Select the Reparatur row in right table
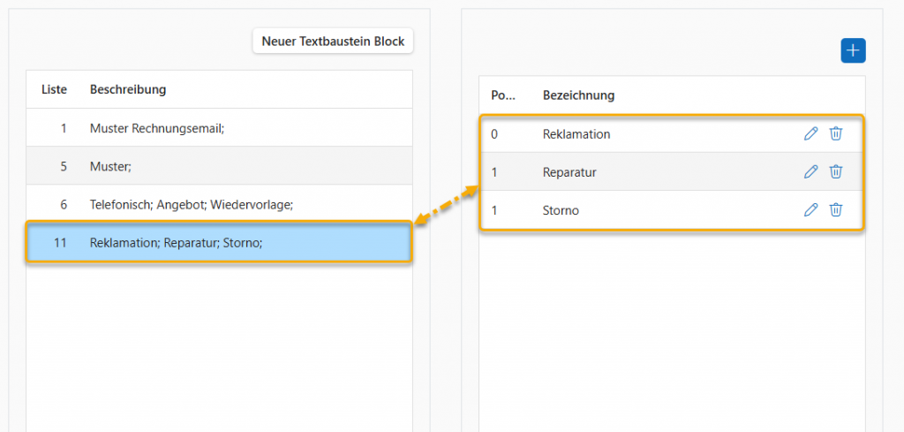Image resolution: width=904 pixels, height=432 pixels. tap(569, 172)
